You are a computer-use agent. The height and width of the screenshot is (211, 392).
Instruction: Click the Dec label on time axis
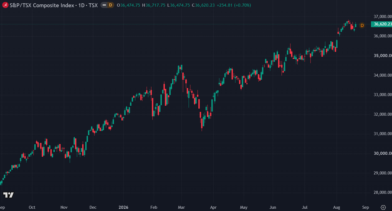[x=93, y=207]
